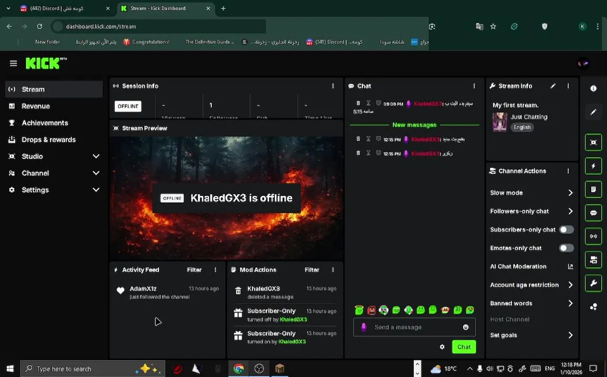
Task: Click AdamX1z in Activity Feed
Action: [143, 289]
